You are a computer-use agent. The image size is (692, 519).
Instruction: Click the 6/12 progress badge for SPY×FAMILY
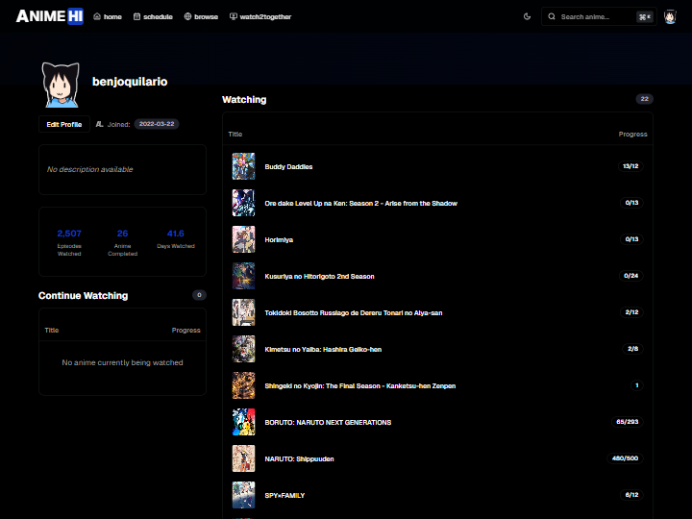tap(632, 495)
